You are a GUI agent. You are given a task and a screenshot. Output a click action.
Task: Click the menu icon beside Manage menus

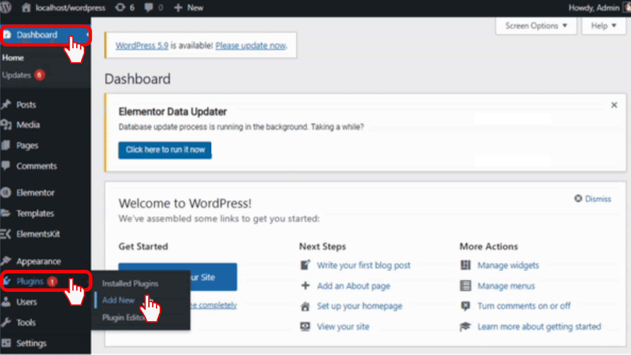pyautogui.click(x=465, y=285)
